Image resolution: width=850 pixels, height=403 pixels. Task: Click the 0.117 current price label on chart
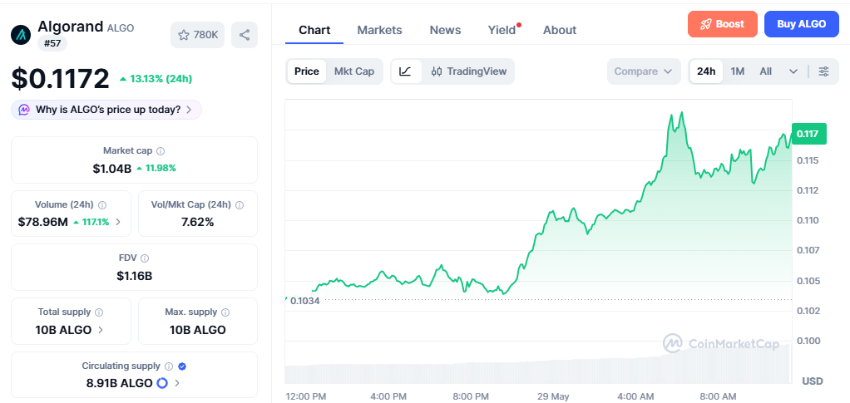808,134
